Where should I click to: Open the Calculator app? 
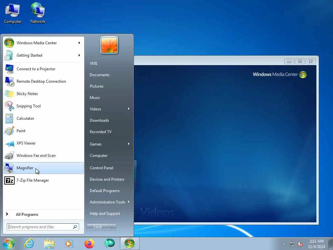point(44,118)
